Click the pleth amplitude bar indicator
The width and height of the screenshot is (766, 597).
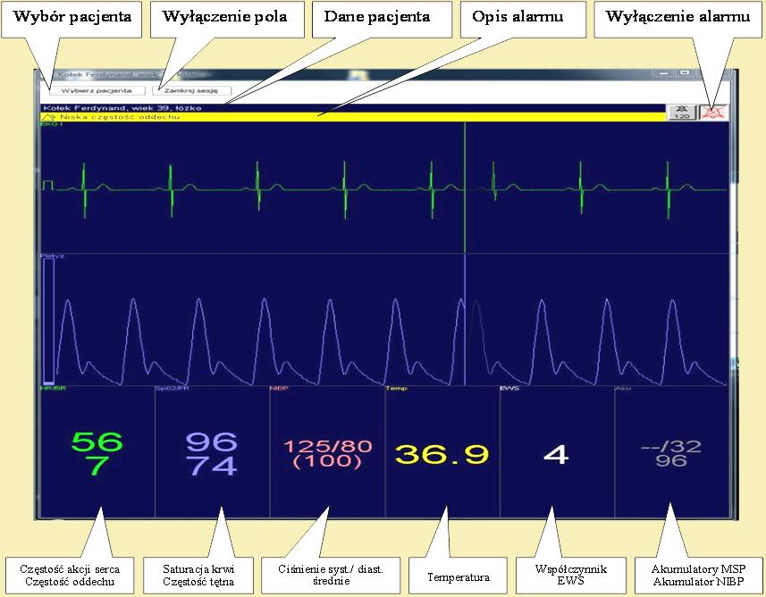click(48, 321)
